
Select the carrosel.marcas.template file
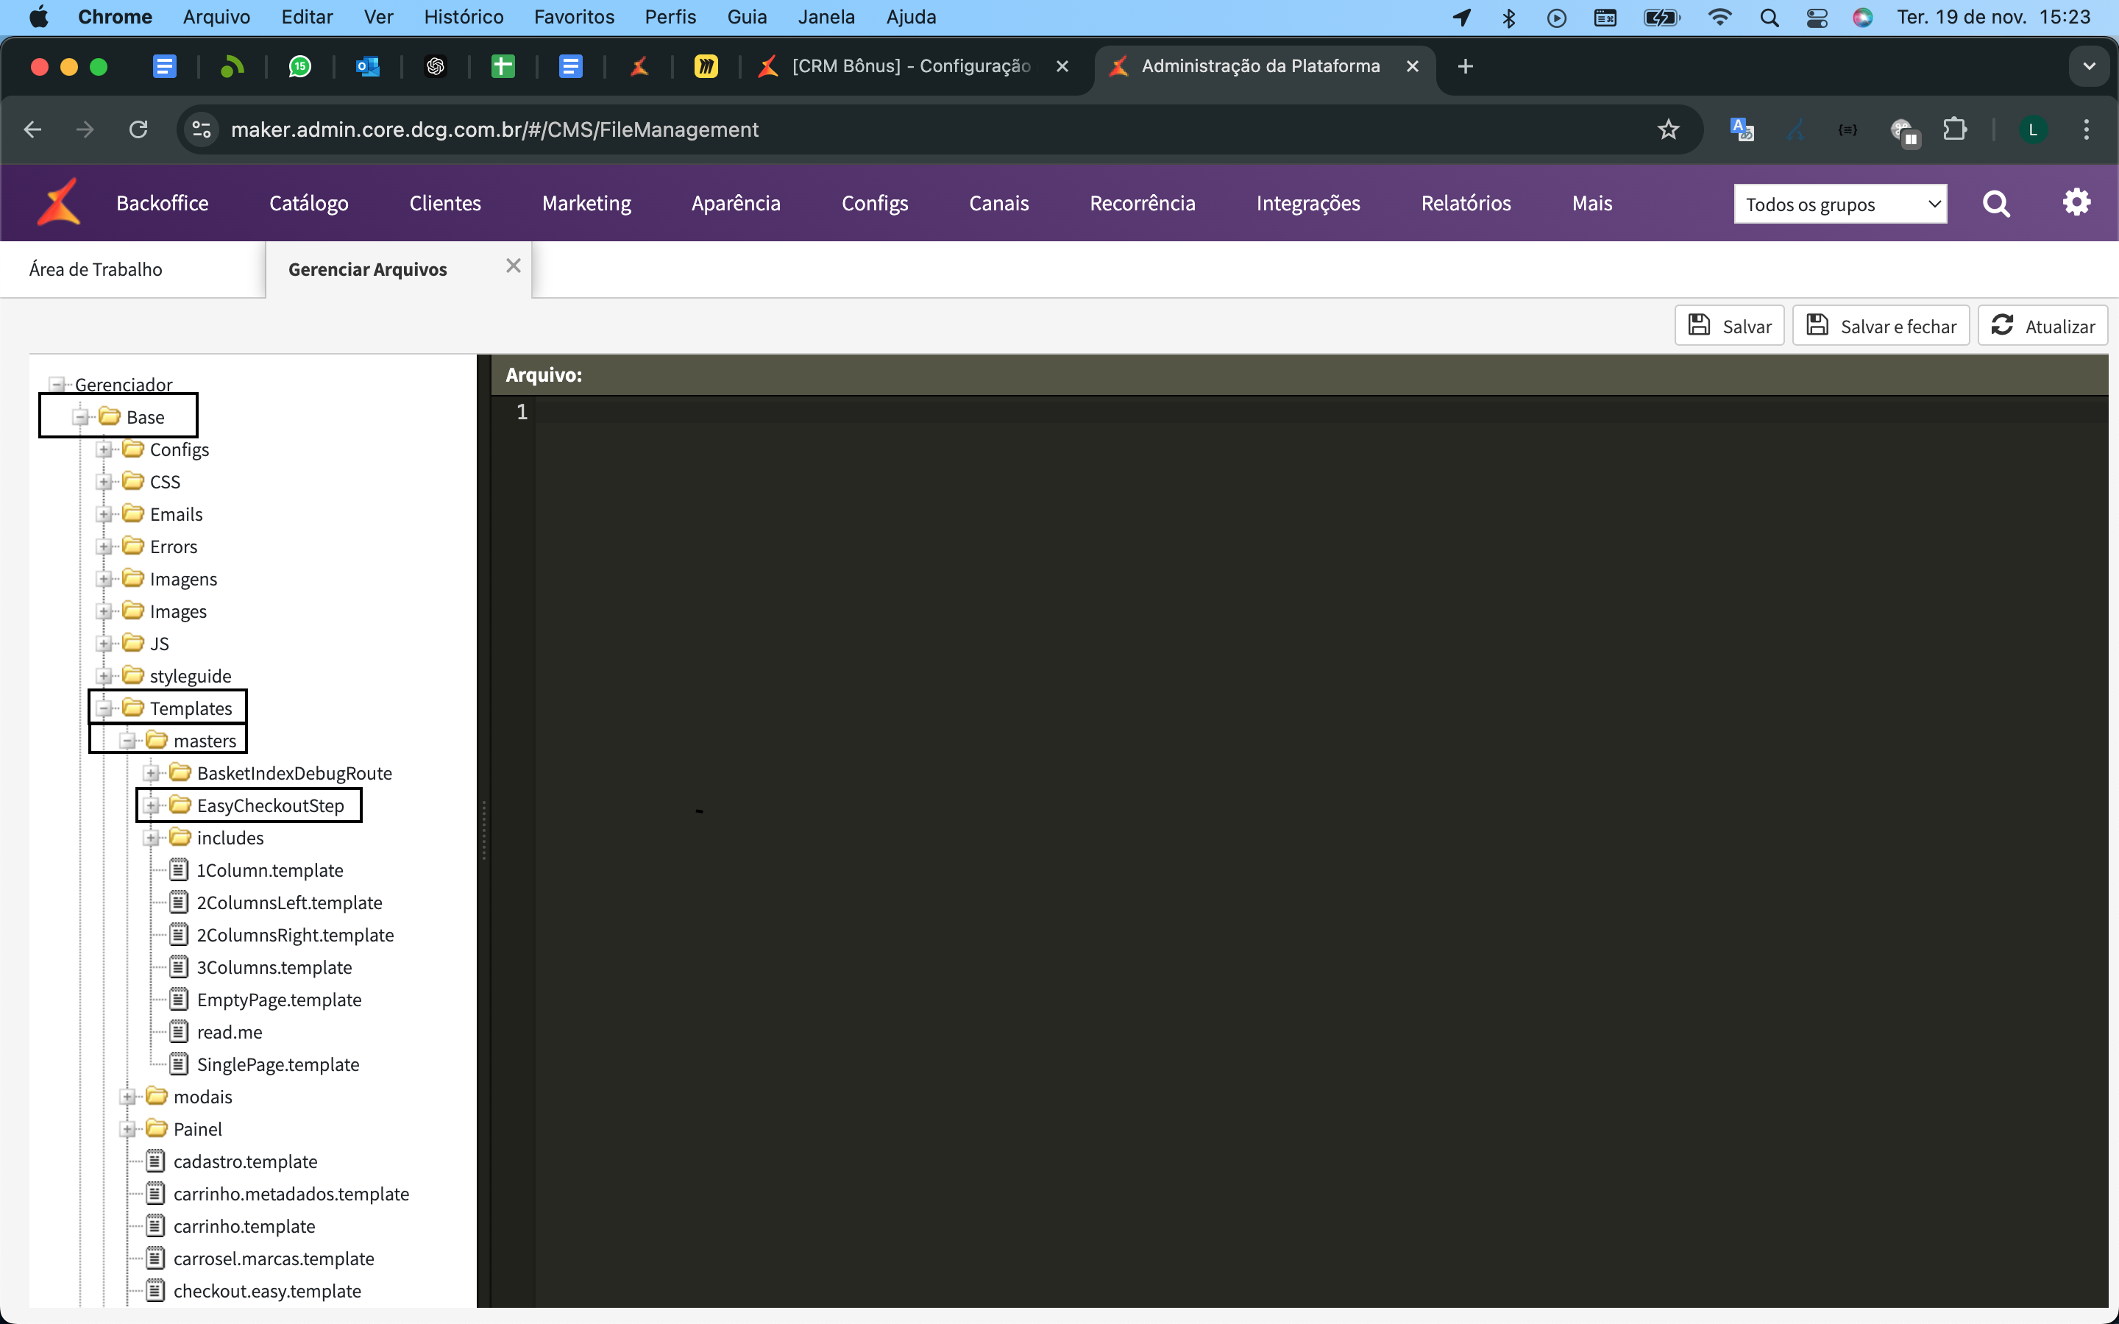tap(273, 1259)
